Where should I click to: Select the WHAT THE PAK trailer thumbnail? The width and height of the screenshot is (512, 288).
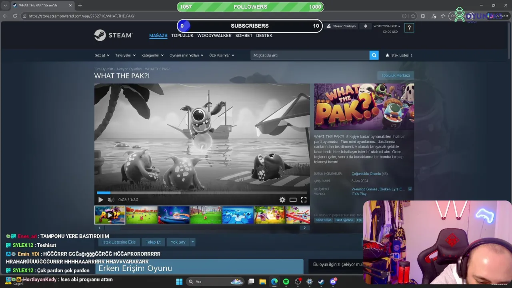(110, 215)
